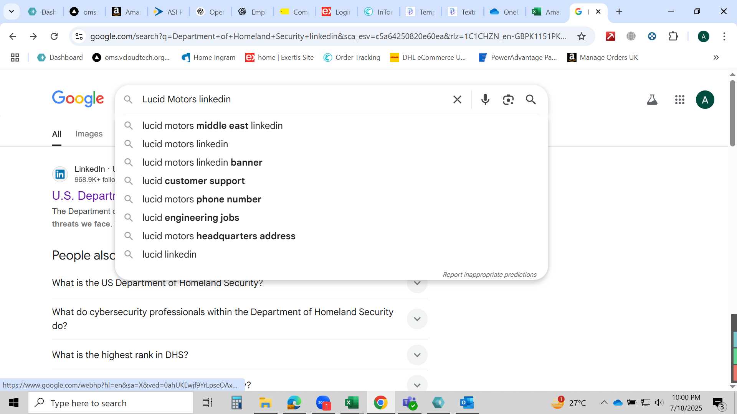Viewport: 737px width, 414px height.
Task: Choose suggestion 'lucid motors middle east linkedin'
Action: coord(331,126)
